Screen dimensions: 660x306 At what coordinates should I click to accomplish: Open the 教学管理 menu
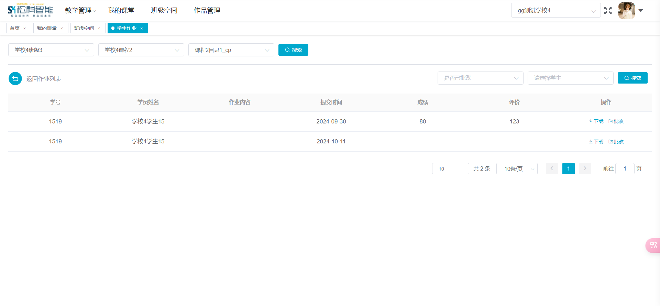coord(80,11)
